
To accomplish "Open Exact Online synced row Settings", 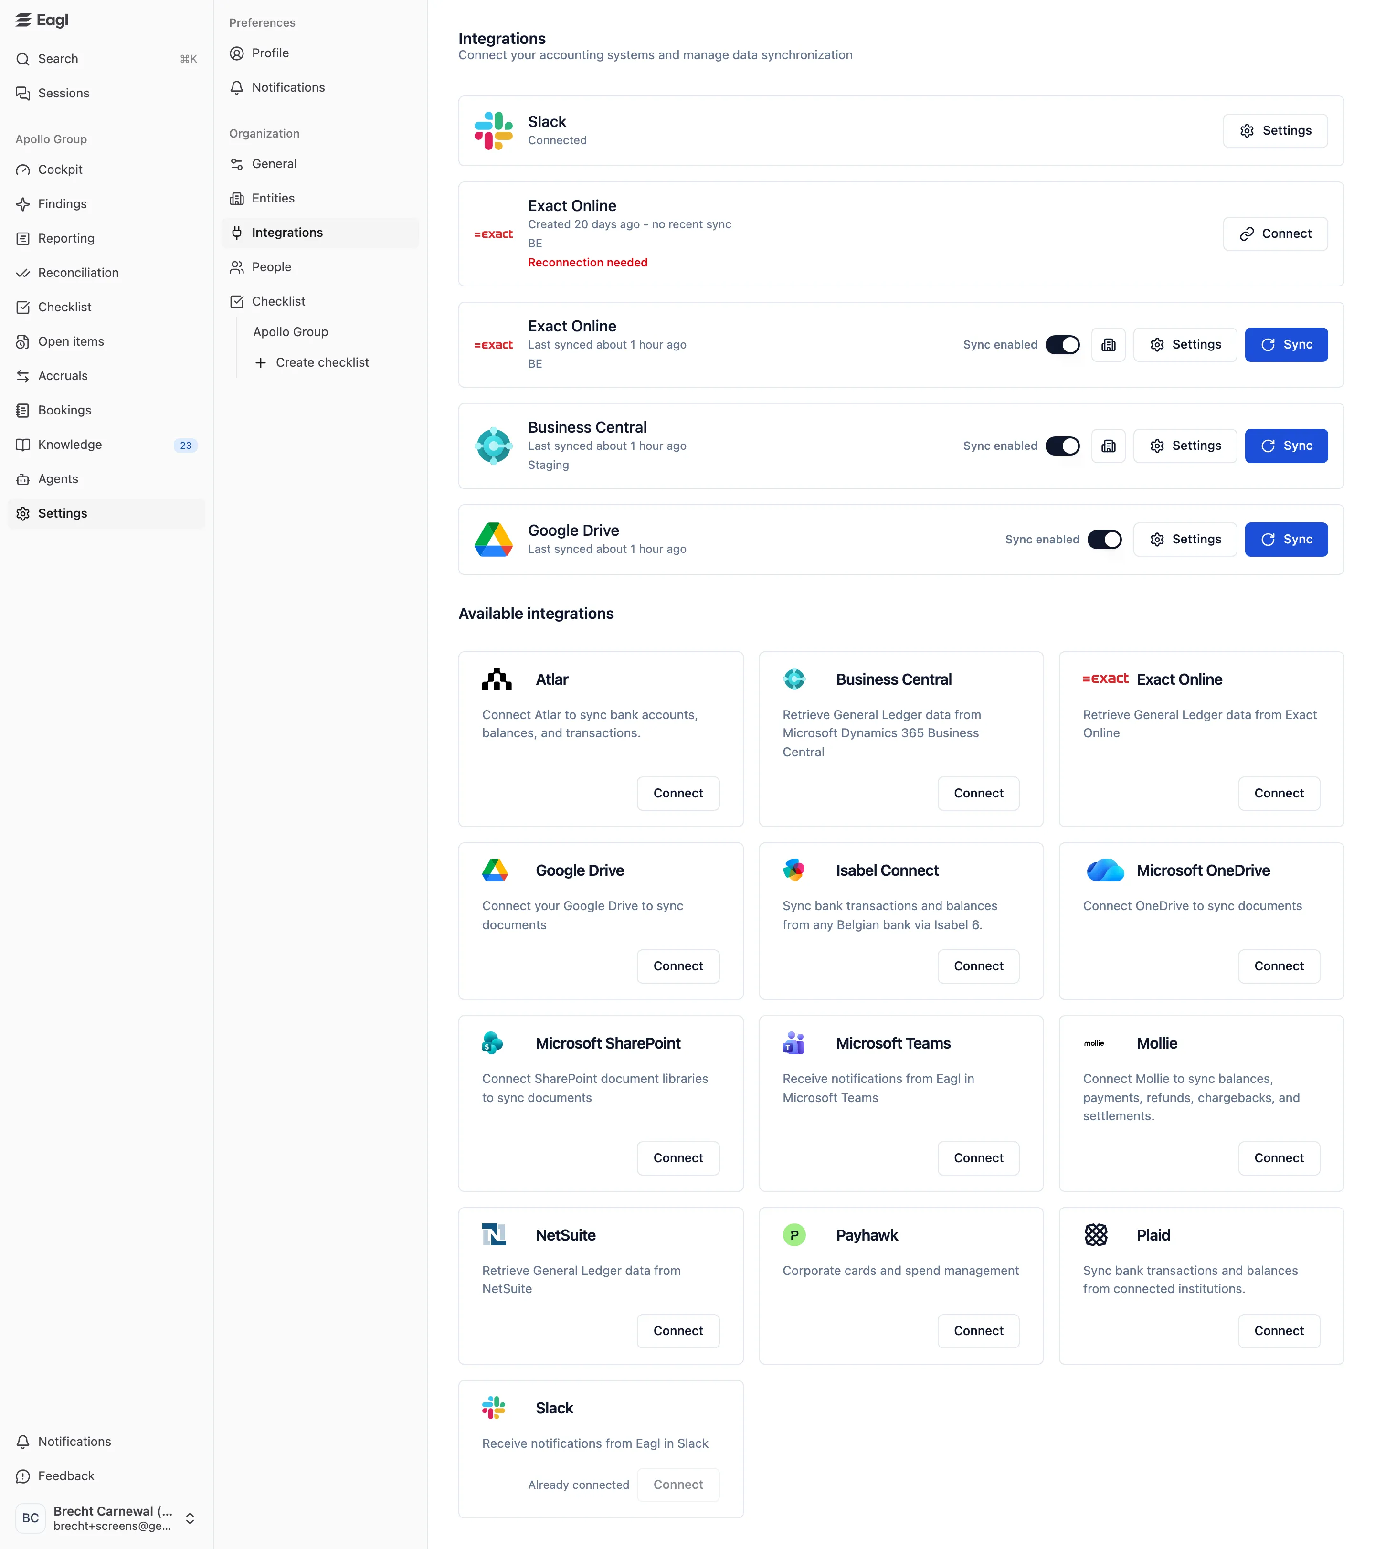I will click(x=1185, y=345).
